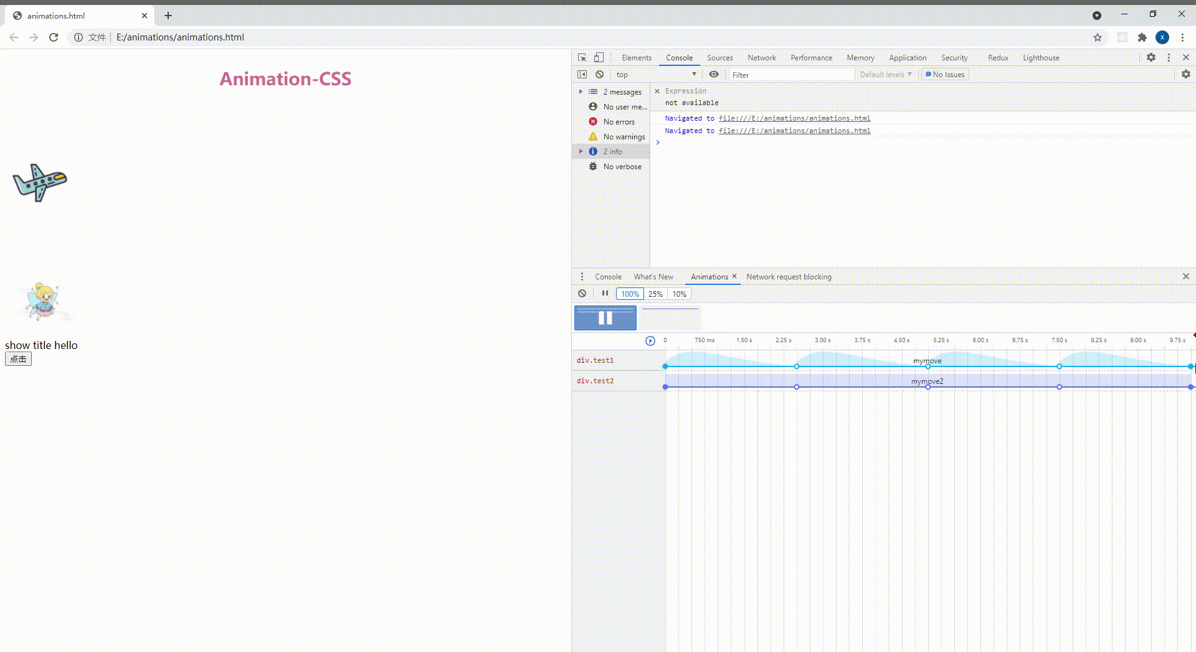Open a new browser tab
1196x652 pixels.
168,16
